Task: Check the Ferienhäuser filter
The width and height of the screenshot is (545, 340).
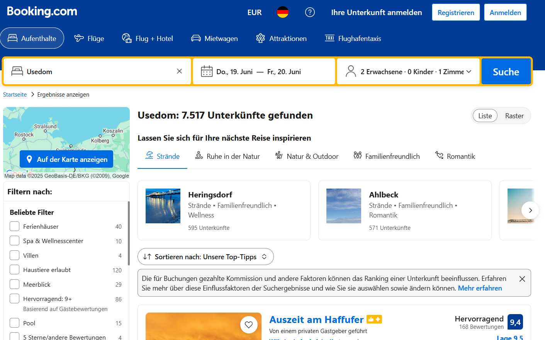Action: 15,226
